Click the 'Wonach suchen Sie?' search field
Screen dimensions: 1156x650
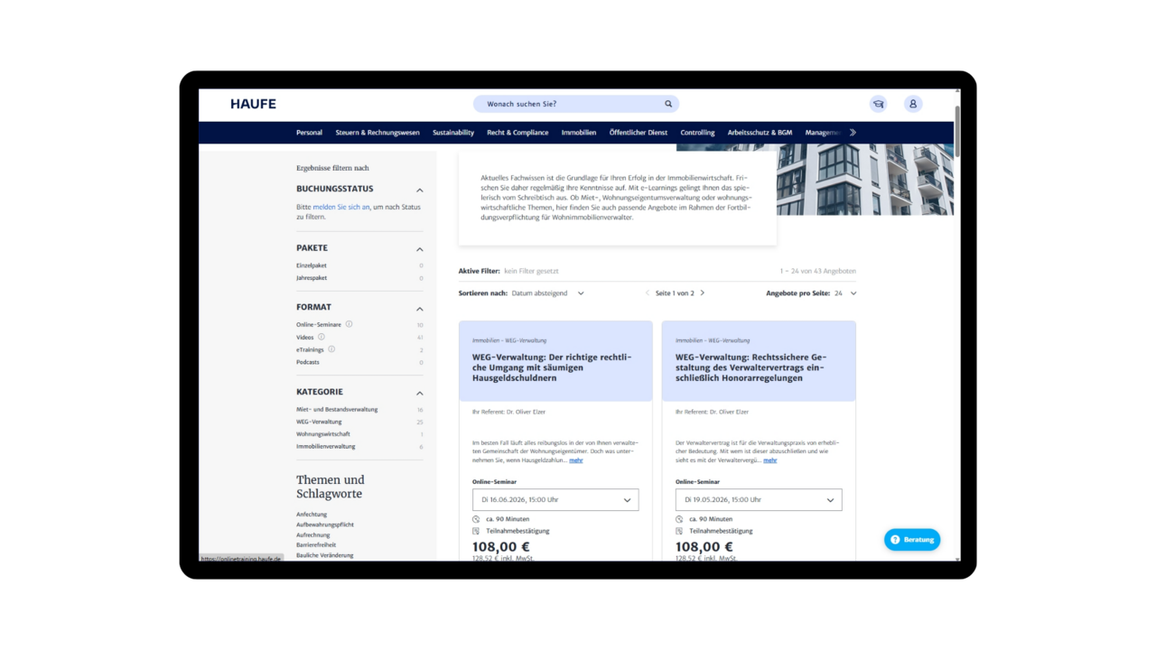tap(569, 104)
